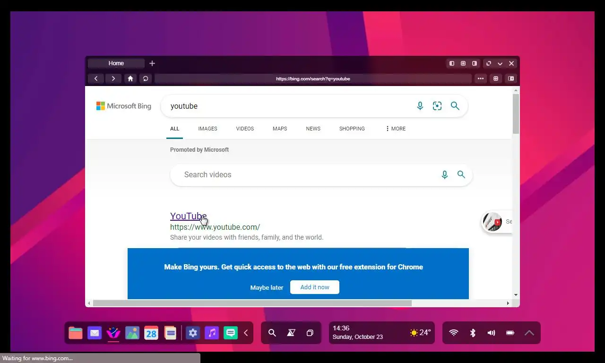Open the three-dot browser menu
The width and height of the screenshot is (605, 363).
(x=481, y=78)
